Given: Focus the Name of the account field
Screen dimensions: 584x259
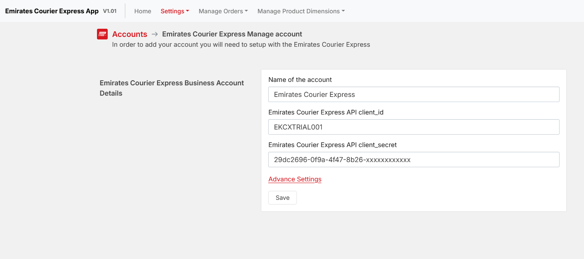Looking at the screenshot, I should [414, 94].
